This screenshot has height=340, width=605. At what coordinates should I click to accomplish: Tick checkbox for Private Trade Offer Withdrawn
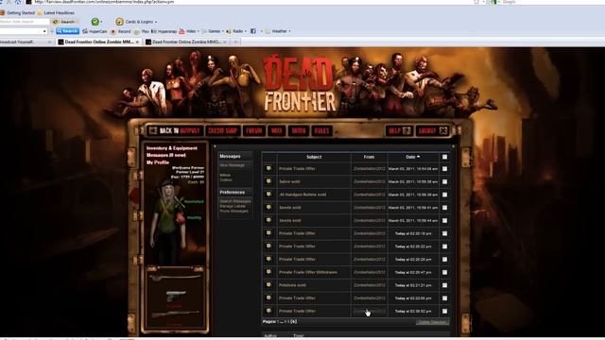click(444, 272)
